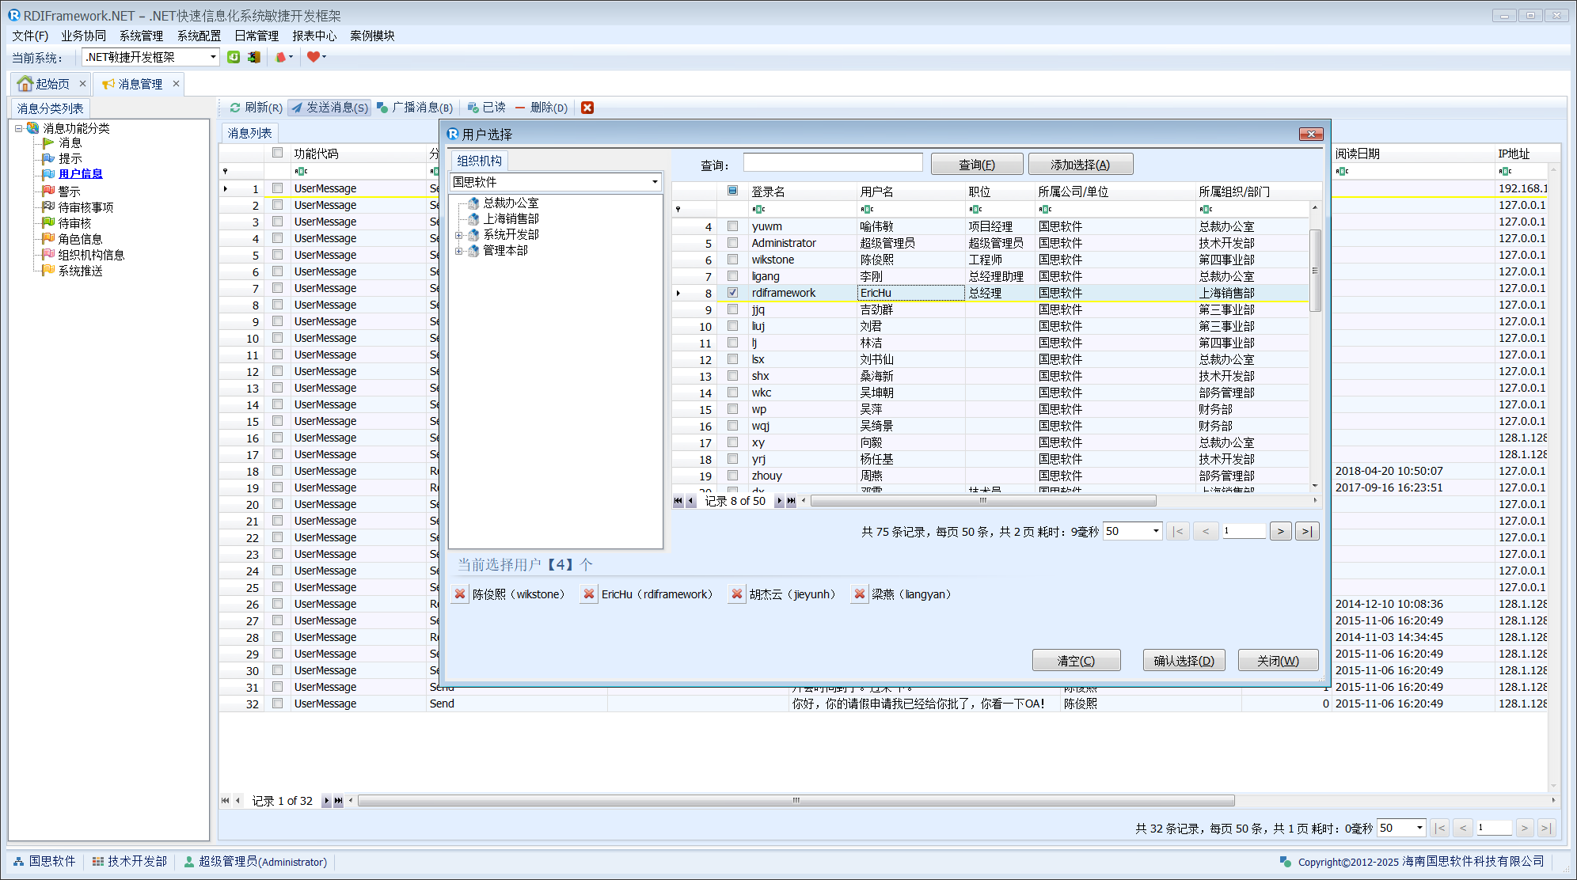Viewport: 1577px width, 880px height.
Task: Click the 发送消息 send message button
Action: click(329, 108)
